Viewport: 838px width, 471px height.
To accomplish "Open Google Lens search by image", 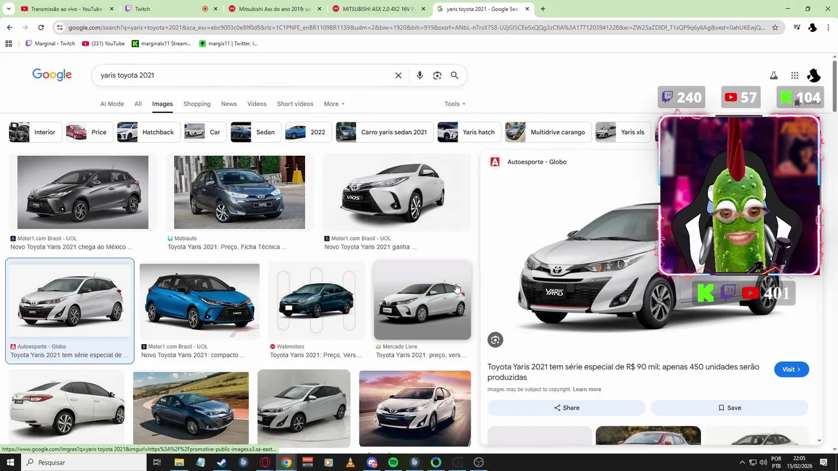I will pyautogui.click(x=437, y=75).
